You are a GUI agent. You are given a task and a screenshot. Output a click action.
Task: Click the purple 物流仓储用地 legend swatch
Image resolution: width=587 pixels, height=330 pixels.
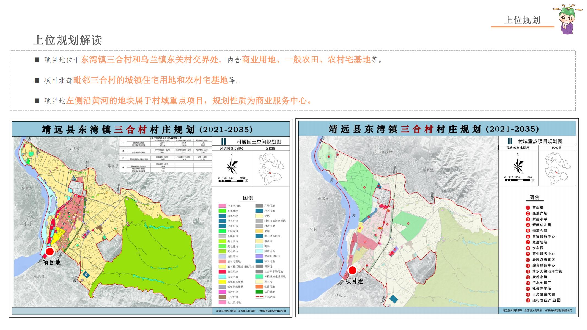pyautogui.click(x=259, y=256)
